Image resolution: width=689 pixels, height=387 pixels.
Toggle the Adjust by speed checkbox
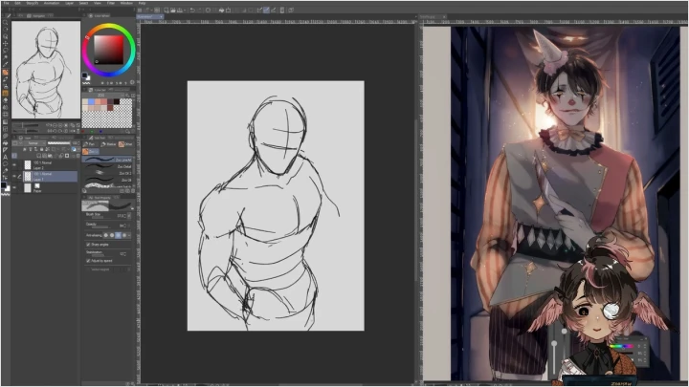(89, 260)
